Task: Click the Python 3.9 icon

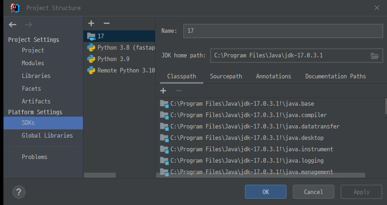Action: point(91,59)
